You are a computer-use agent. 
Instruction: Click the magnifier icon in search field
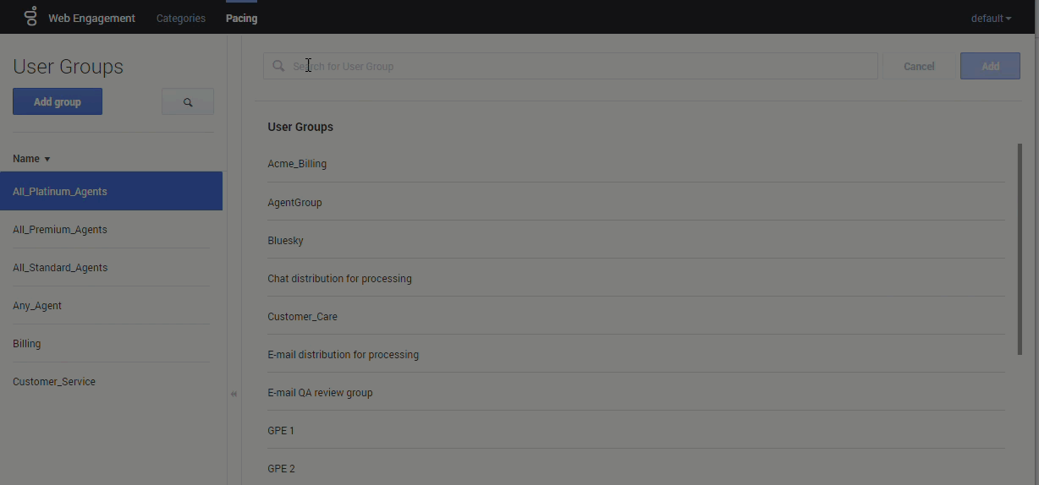tap(278, 66)
